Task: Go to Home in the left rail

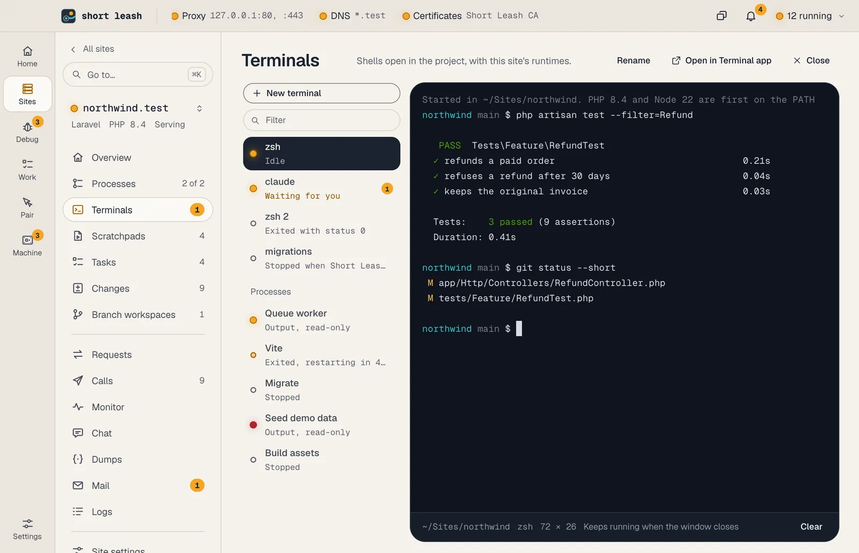Action: click(x=27, y=56)
